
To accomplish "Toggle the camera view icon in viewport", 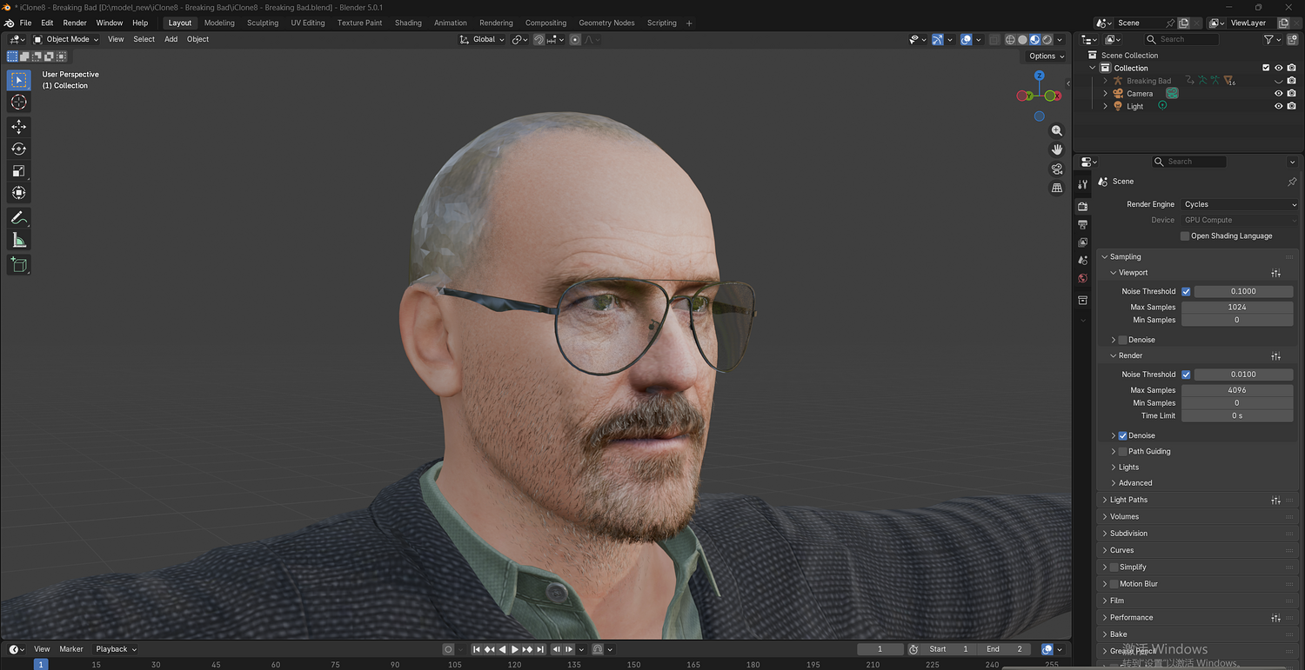I will 1057,169.
